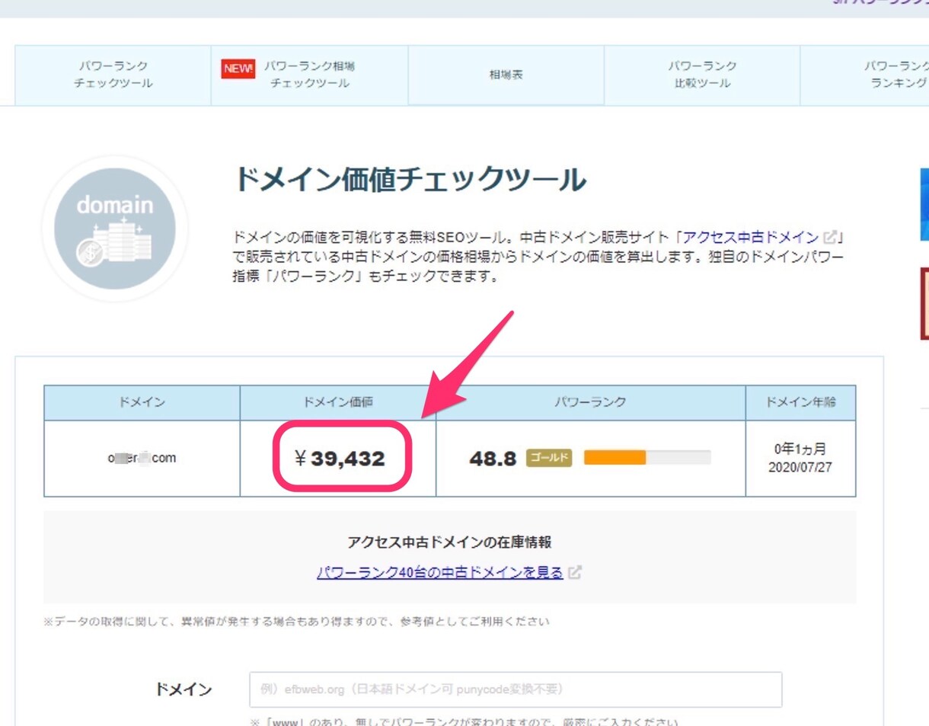The width and height of the screenshot is (929, 726).
Task: Open the パワーランク相場 チェックツール tab
Action: (309, 75)
